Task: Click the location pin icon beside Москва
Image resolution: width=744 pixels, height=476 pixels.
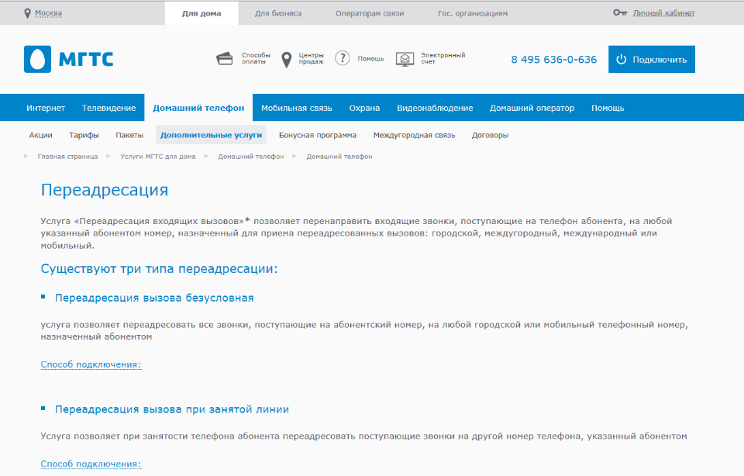Action: (28, 13)
